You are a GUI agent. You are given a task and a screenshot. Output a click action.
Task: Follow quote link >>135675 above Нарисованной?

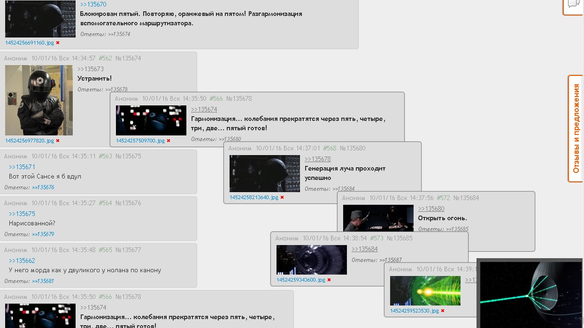[22, 214]
